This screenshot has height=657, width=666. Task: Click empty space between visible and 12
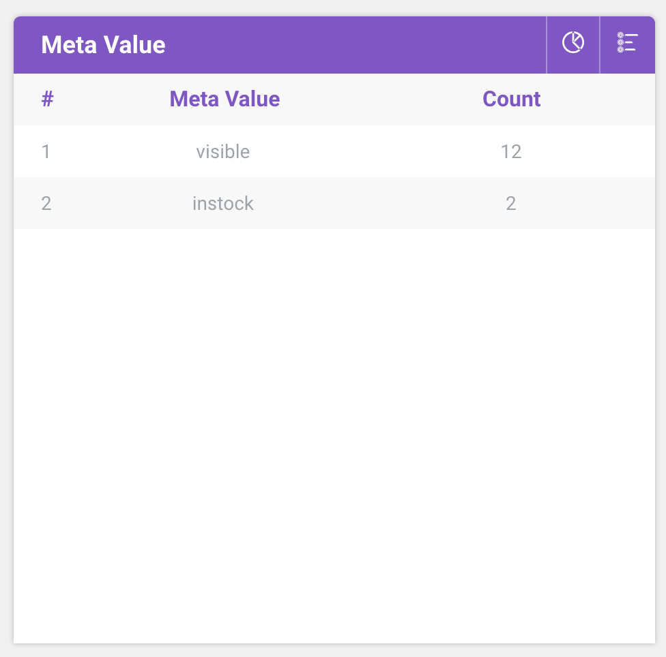[368, 151]
